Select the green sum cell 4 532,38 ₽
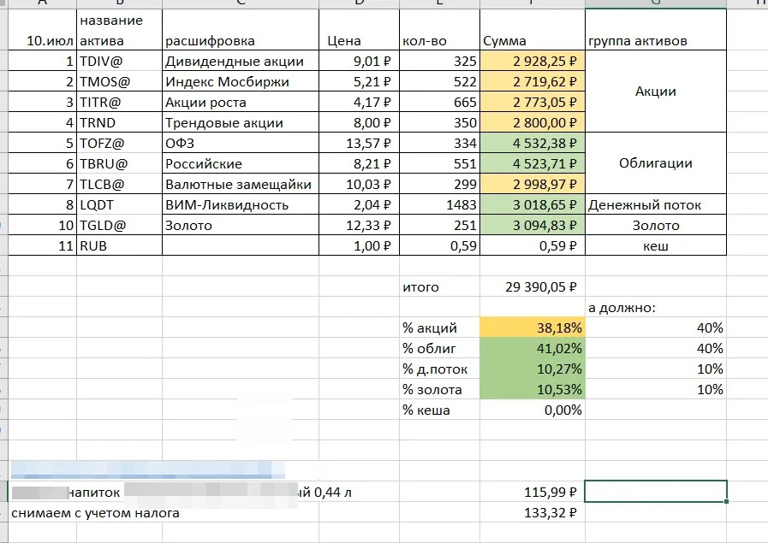768x543 pixels. (533, 143)
